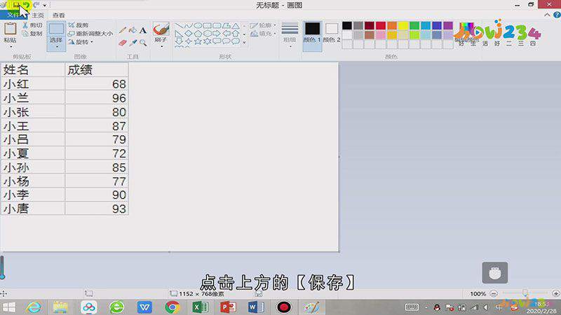Open Excel from the taskbar
The height and width of the screenshot is (315, 561).
click(200, 307)
